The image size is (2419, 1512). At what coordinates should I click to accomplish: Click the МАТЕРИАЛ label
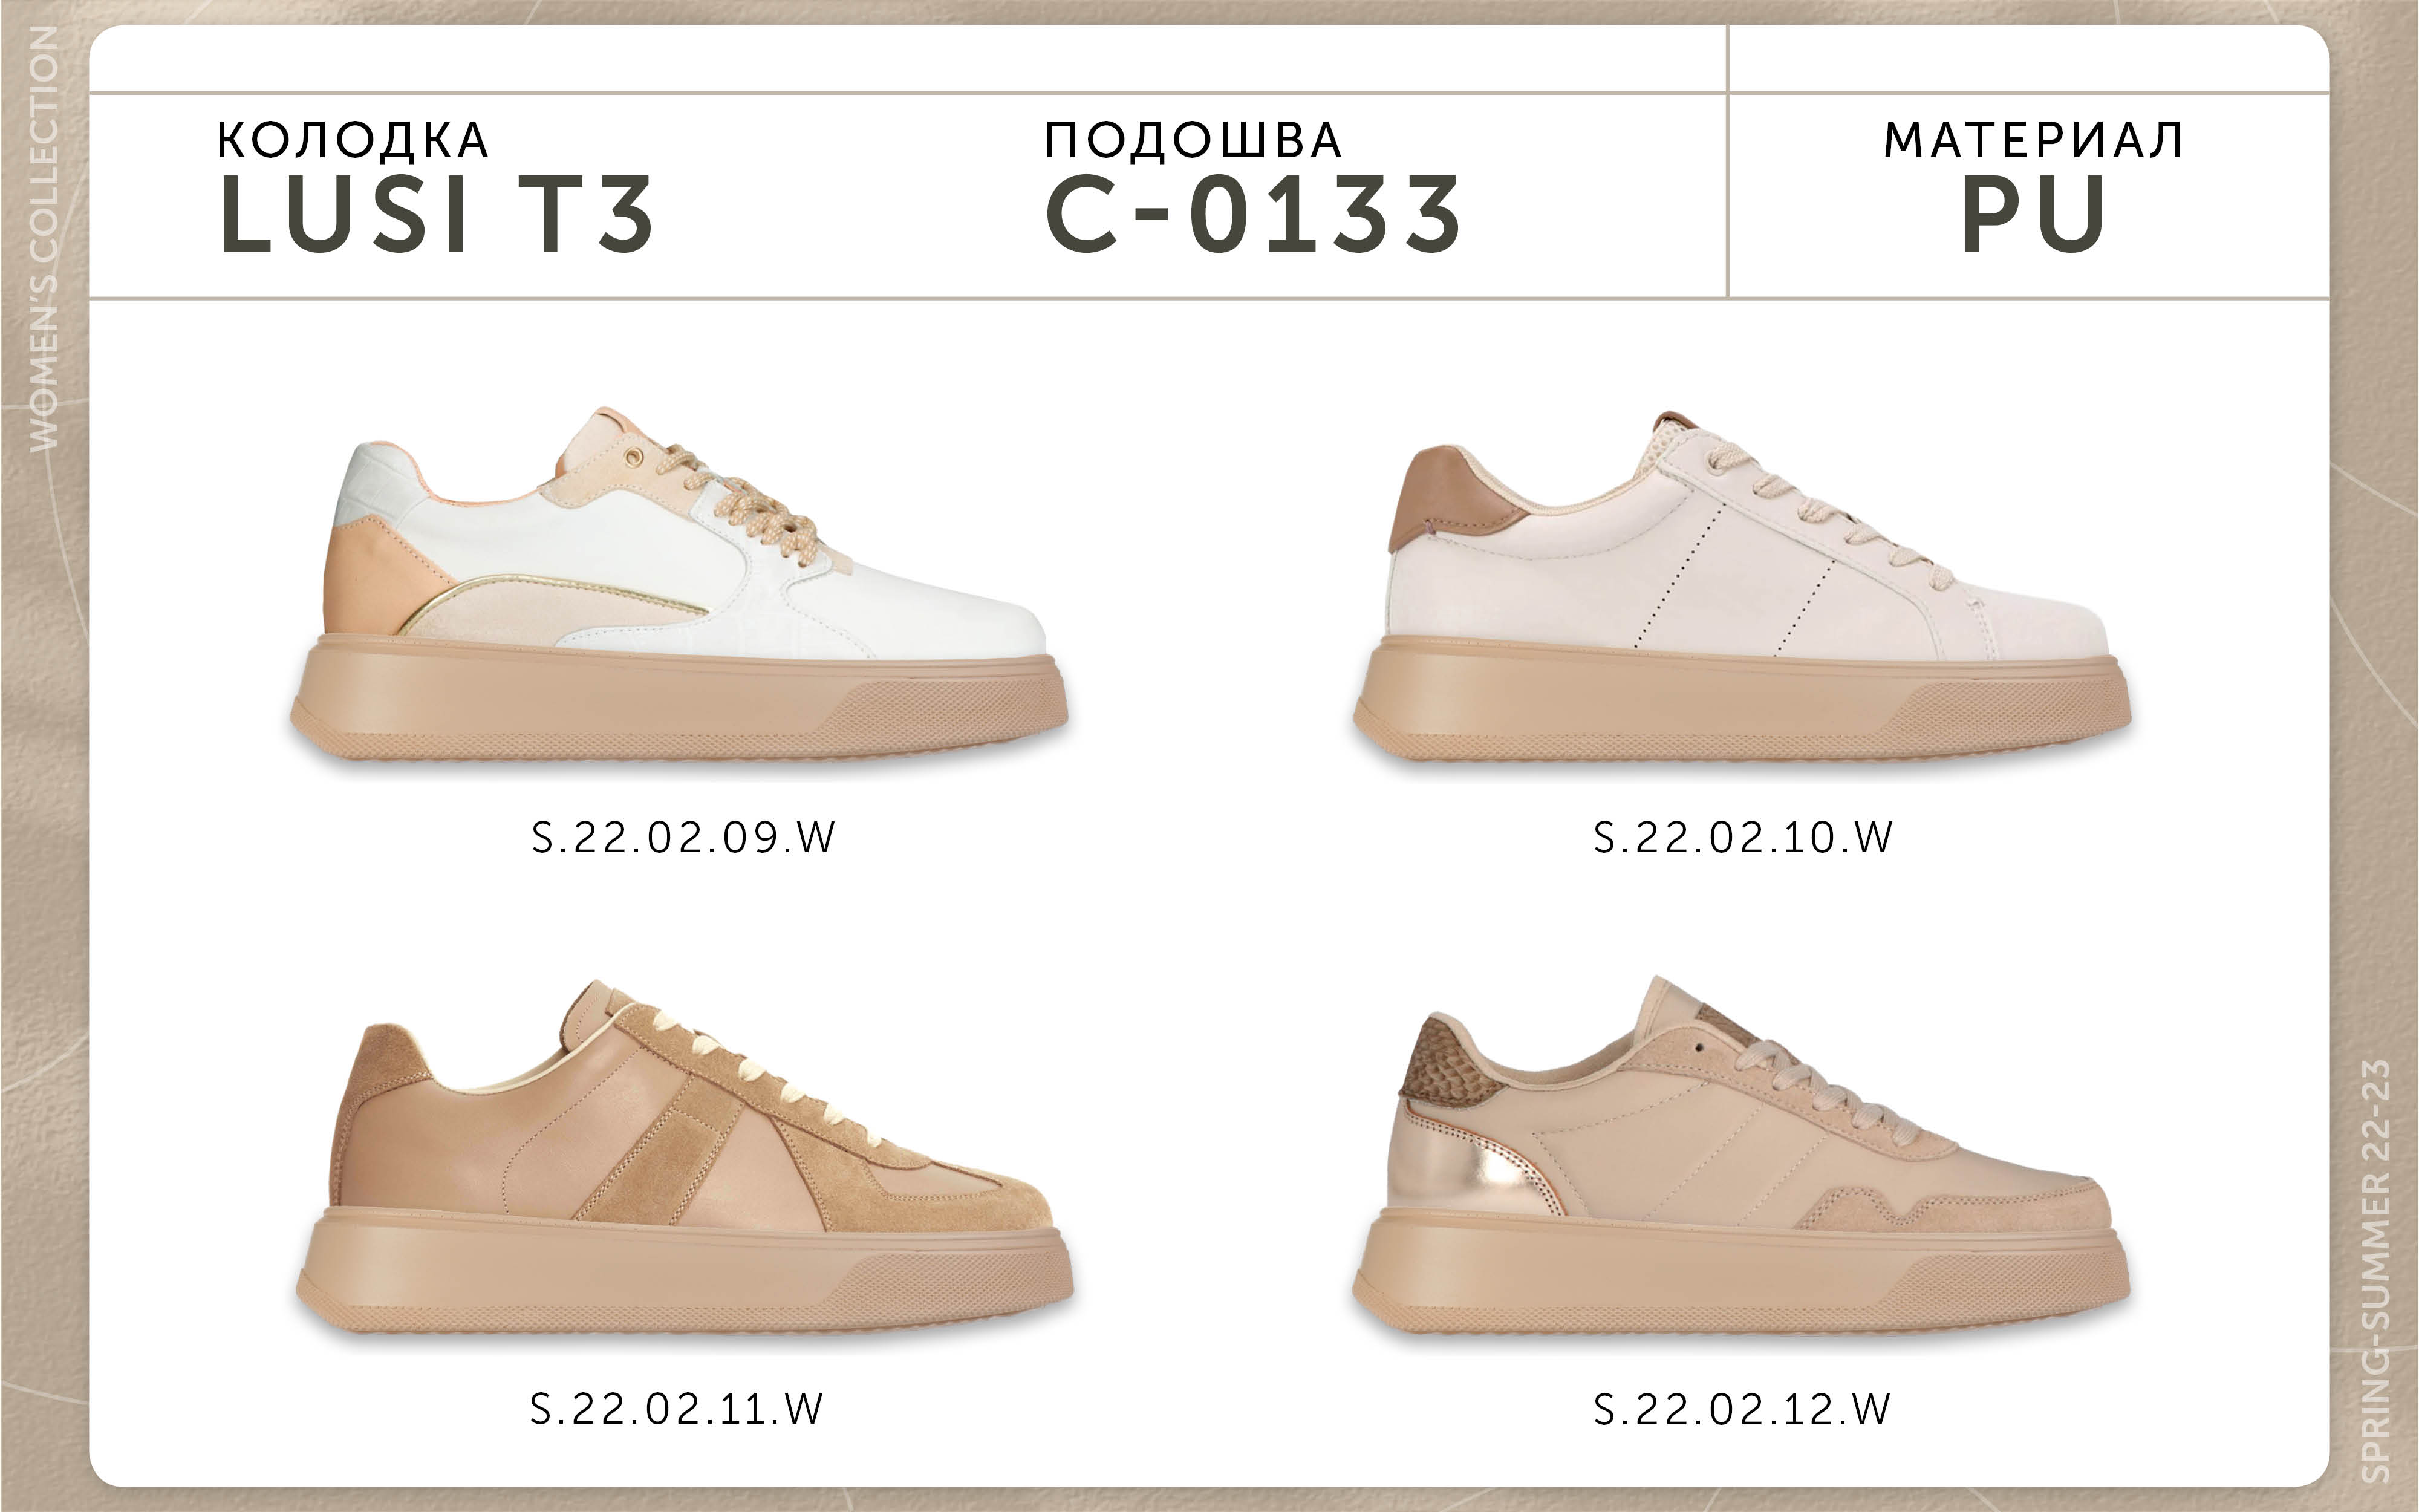[x=2033, y=140]
